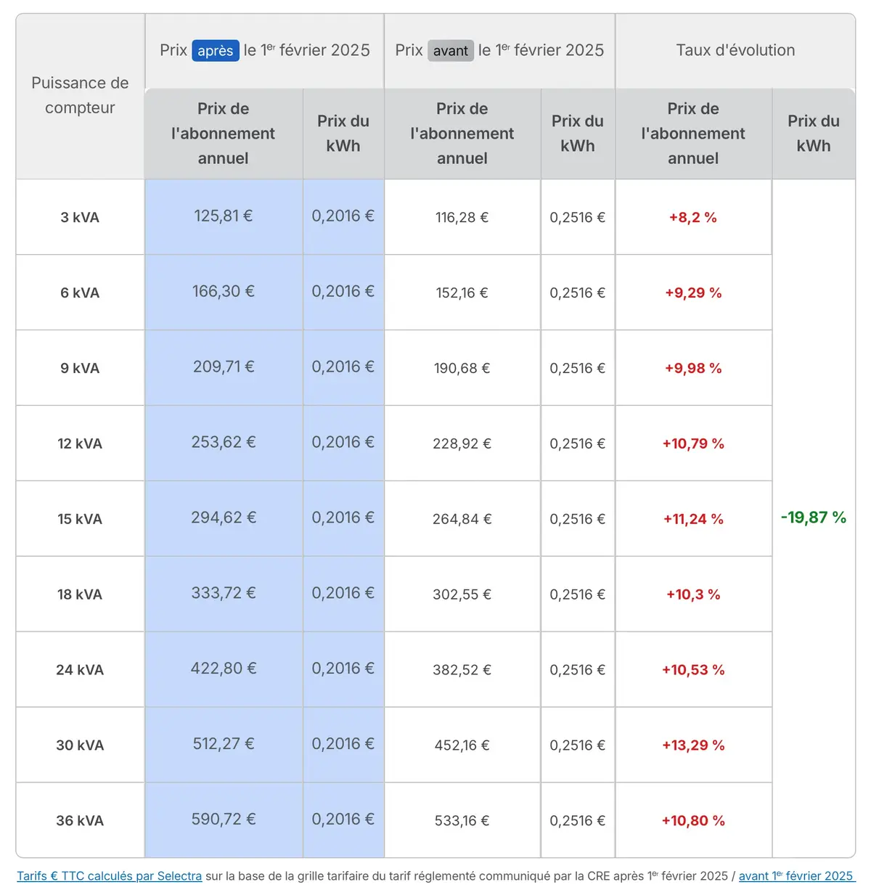Image resolution: width=871 pixels, height=895 pixels.
Task: Click the '30 kVA' row label
Action: point(80,745)
